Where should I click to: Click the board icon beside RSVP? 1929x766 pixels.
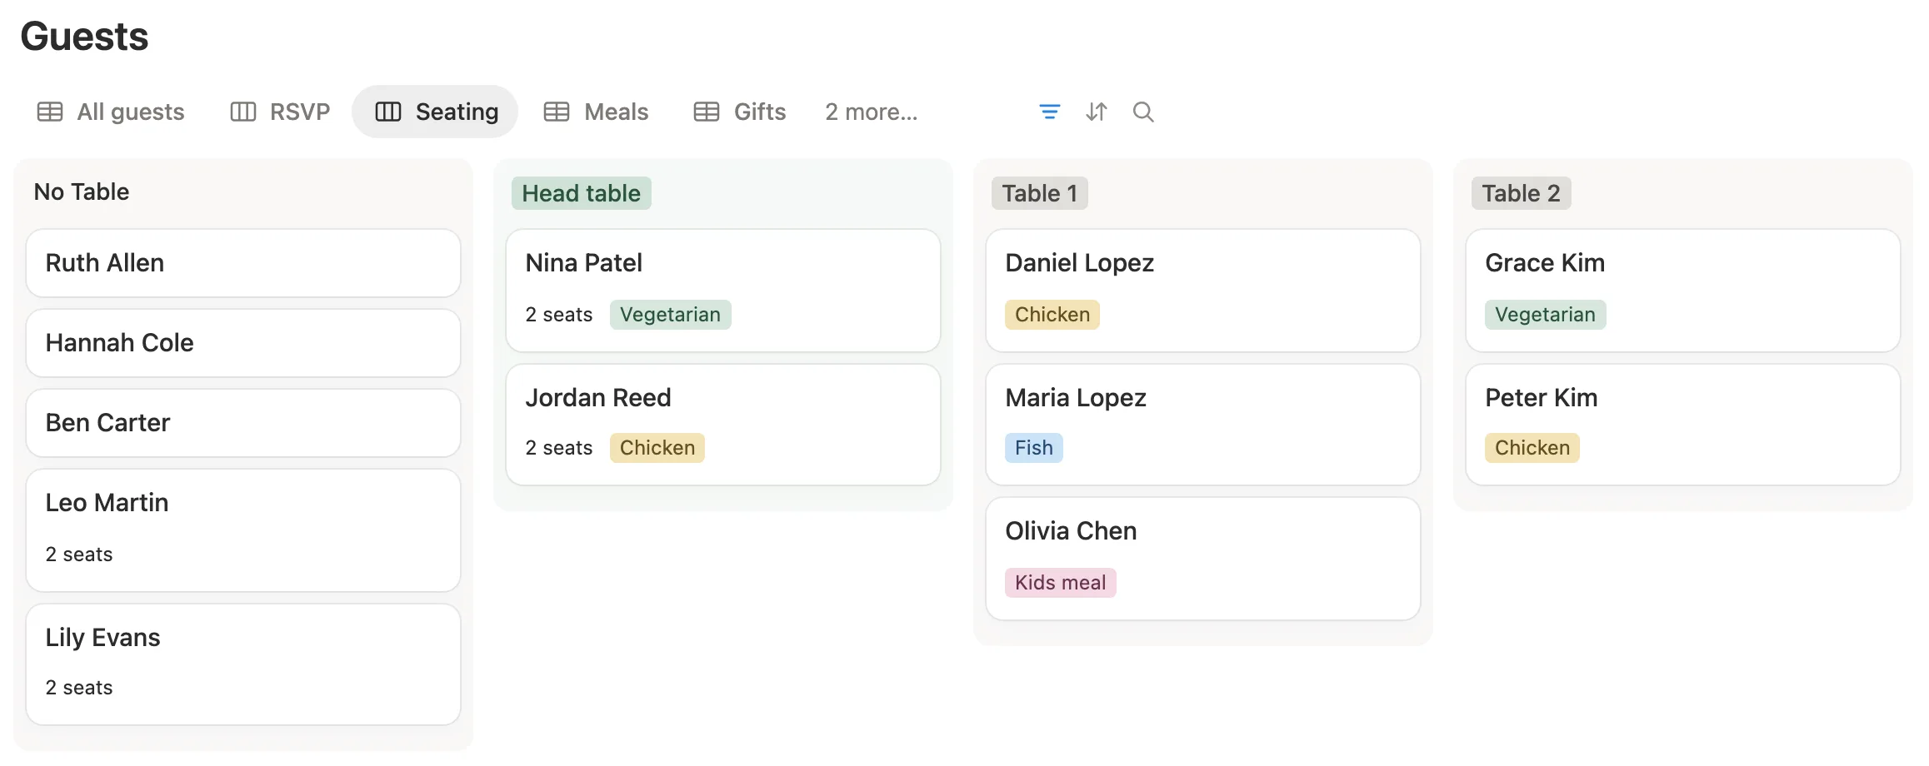pos(242,112)
